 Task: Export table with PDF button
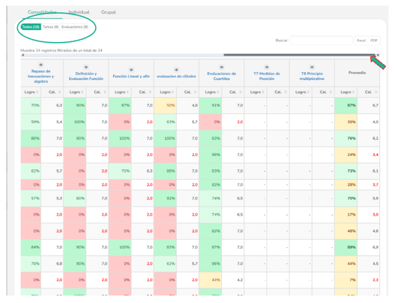[x=374, y=40]
